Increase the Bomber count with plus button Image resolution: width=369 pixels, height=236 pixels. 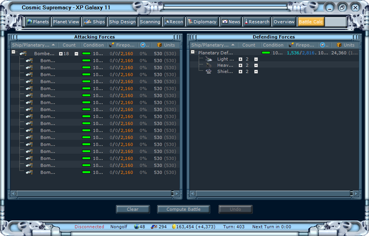click(x=61, y=54)
